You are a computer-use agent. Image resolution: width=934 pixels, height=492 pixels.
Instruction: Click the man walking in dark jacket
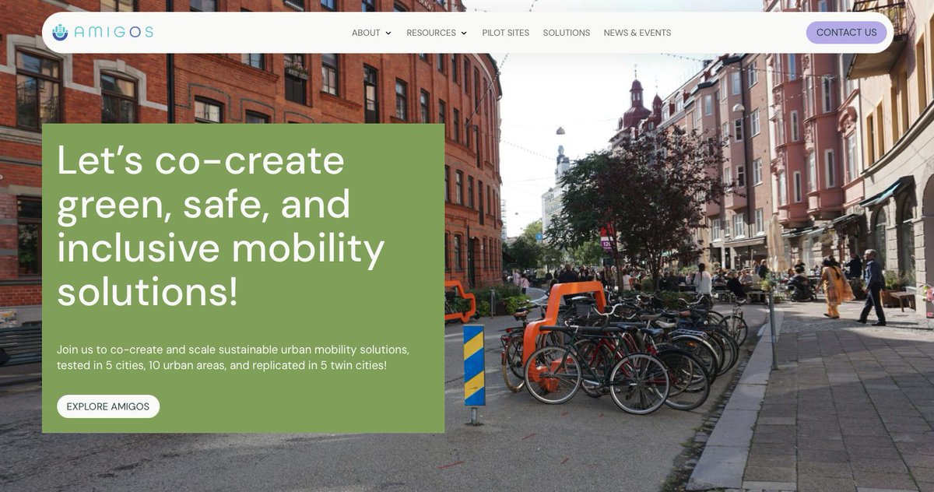(x=873, y=287)
